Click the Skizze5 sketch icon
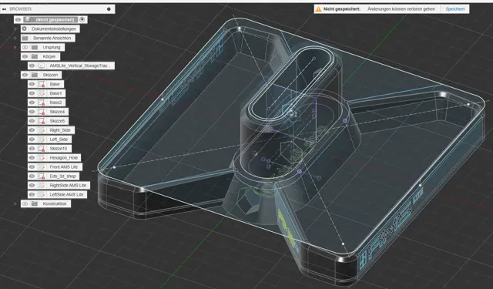The image size is (493, 289). point(42,121)
